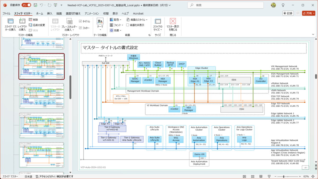Viewport: 318px width, 179px height.
Task: Click in the 検索 search box
Action: pyautogui.click(x=226, y=5)
